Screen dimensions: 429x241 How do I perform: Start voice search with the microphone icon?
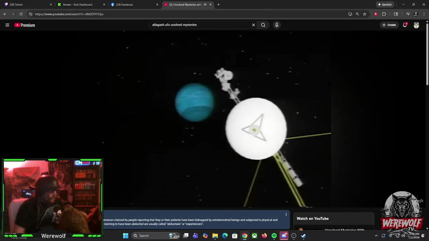[x=277, y=25]
